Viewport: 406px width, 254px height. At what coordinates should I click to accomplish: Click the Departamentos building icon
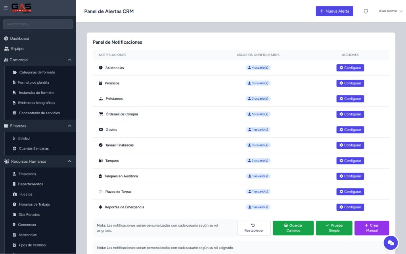[14, 184]
